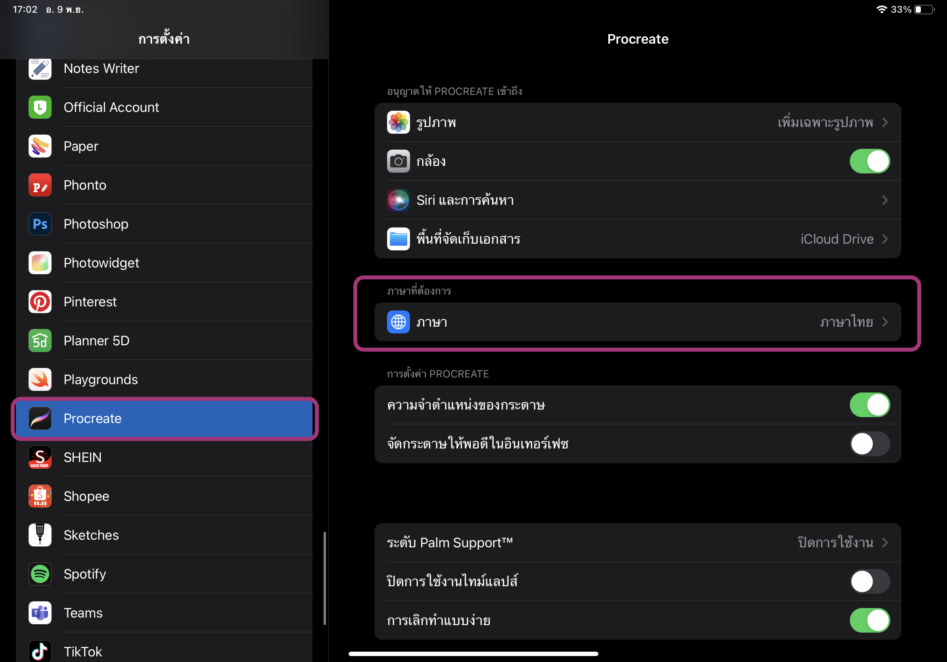Open the Shopee app icon
The width and height of the screenshot is (947, 662).
coord(40,496)
